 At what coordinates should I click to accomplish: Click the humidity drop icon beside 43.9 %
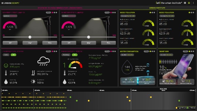pyautogui.click(x=65, y=81)
